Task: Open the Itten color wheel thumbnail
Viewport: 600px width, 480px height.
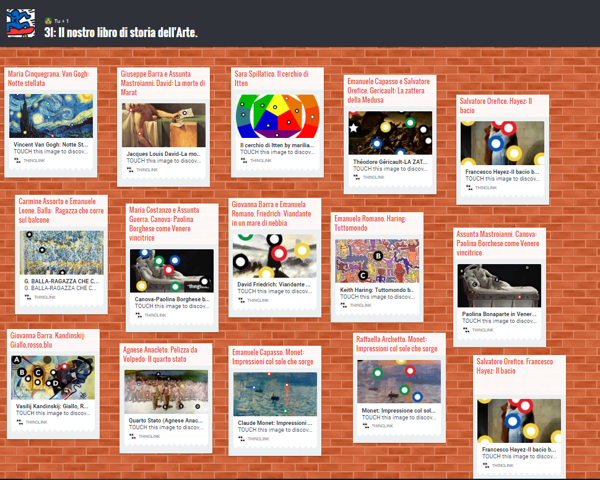Action: (277, 116)
